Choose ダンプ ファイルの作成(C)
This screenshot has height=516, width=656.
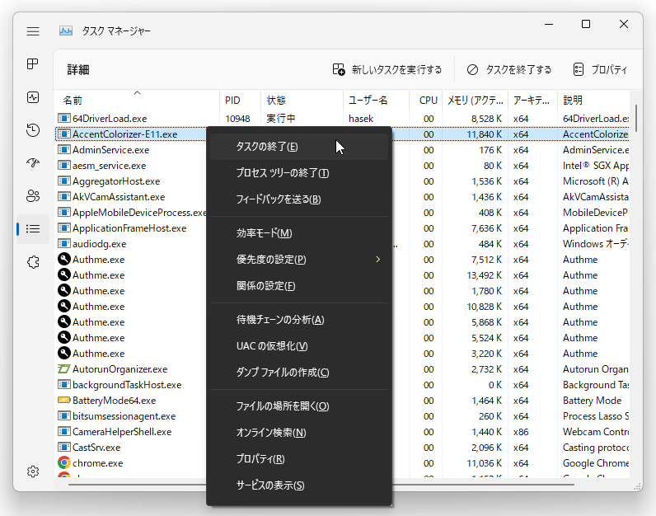pos(299,373)
